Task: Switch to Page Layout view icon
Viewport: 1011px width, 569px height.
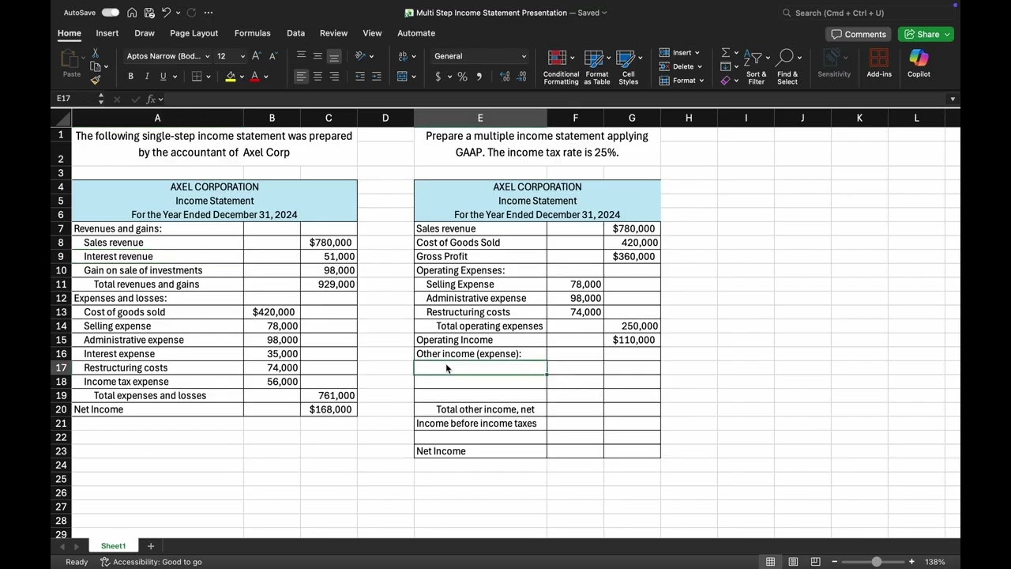Action: (x=793, y=562)
